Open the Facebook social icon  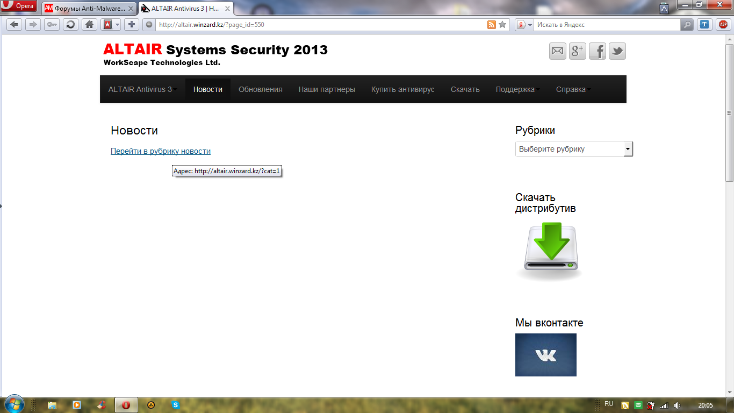click(x=598, y=51)
